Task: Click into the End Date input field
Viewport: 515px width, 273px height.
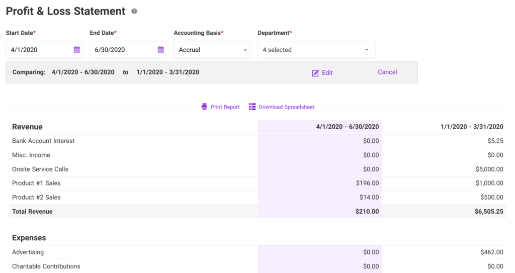Action: point(122,50)
